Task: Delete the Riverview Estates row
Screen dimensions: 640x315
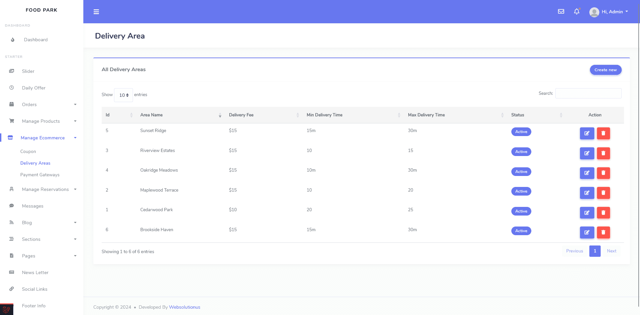Action: coord(603,153)
